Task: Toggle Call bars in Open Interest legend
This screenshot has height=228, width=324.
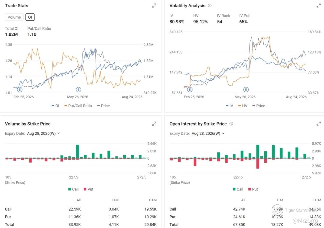Action: (x=238, y=189)
